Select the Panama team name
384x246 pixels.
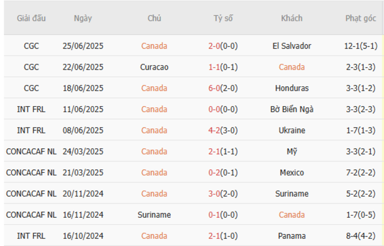click(292, 236)
